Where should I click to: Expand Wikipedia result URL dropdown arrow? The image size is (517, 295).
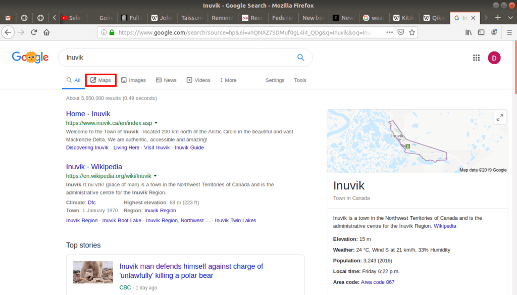156,176
